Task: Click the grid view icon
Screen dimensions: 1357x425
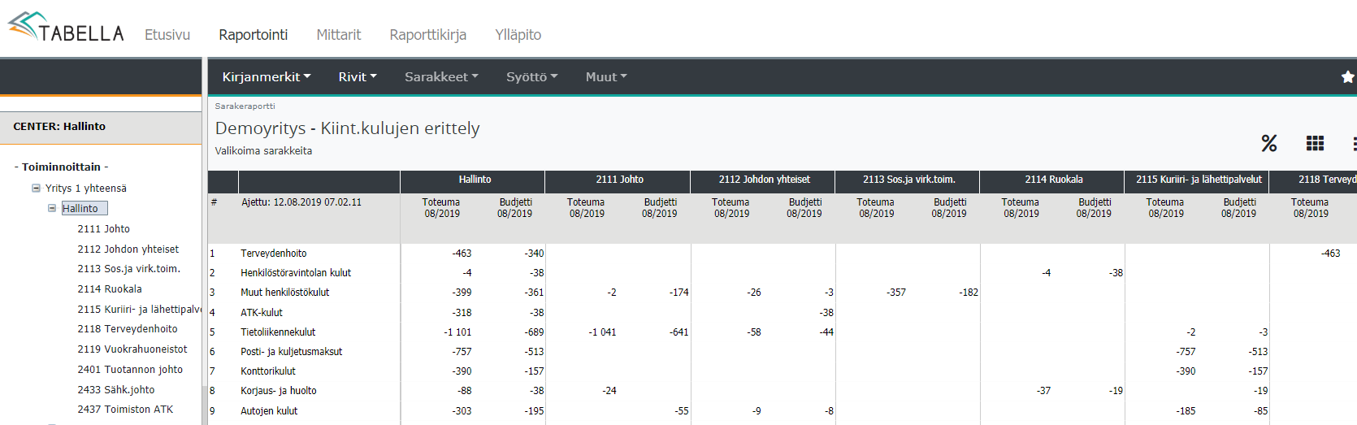Action: 1315,144
